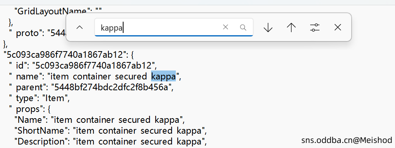The width and height of the screenshot is (395, 148).
Task: Click the ShortName property line
Action: click(111, 131)
